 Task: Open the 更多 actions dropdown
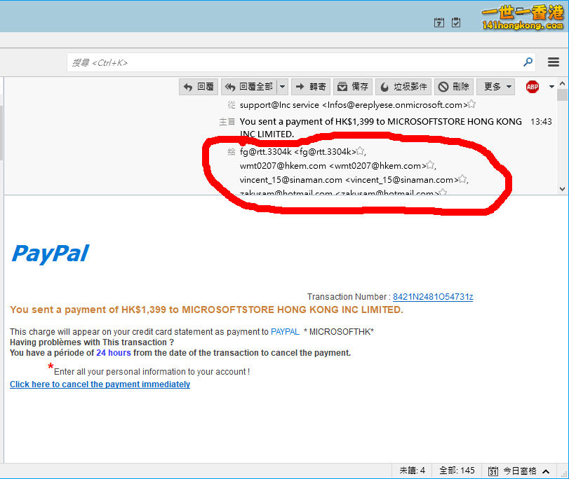tap(495, 87)
